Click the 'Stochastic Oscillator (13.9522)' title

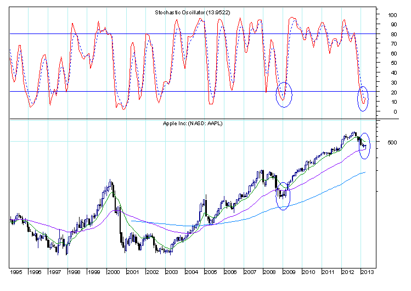tap(193, 13)
